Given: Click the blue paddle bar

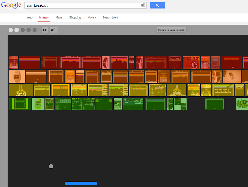Looking at the screenshot, I should click(81, 183).
